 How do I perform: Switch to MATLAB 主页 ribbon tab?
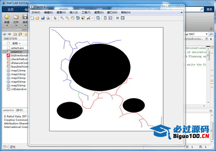click(x=11, y=9)
